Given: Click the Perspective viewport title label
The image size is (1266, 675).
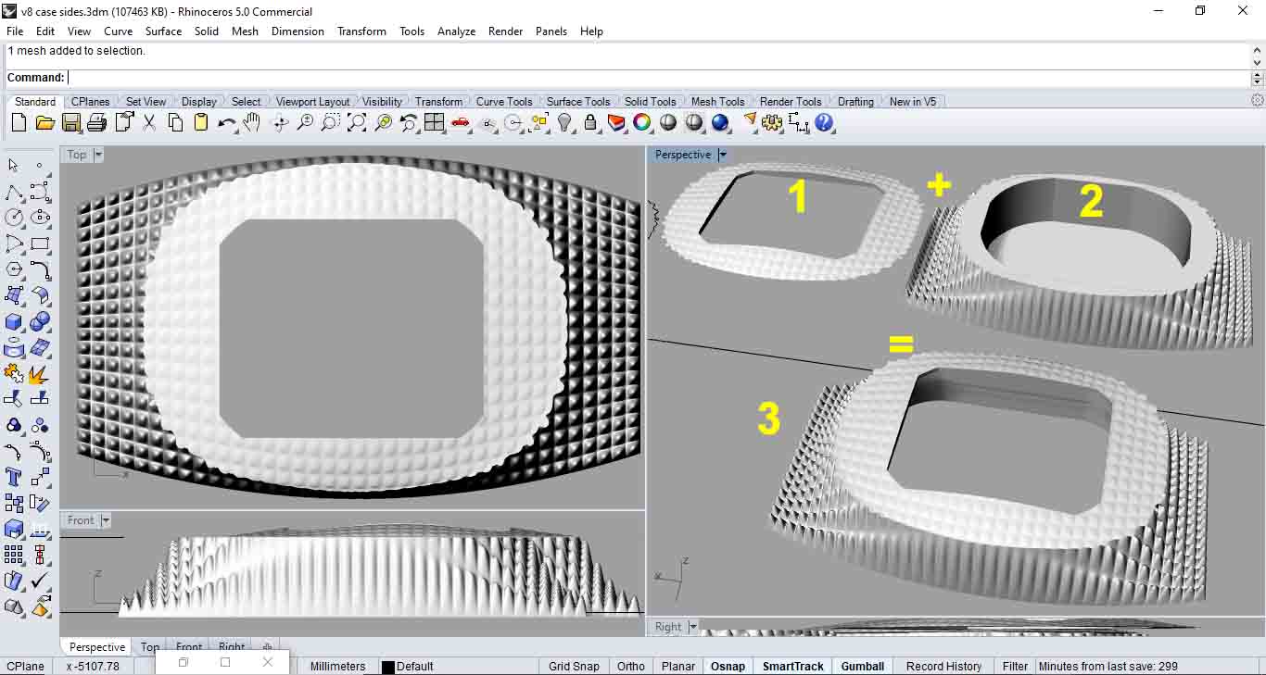Looking at the screenshot, I should [683, 155].
